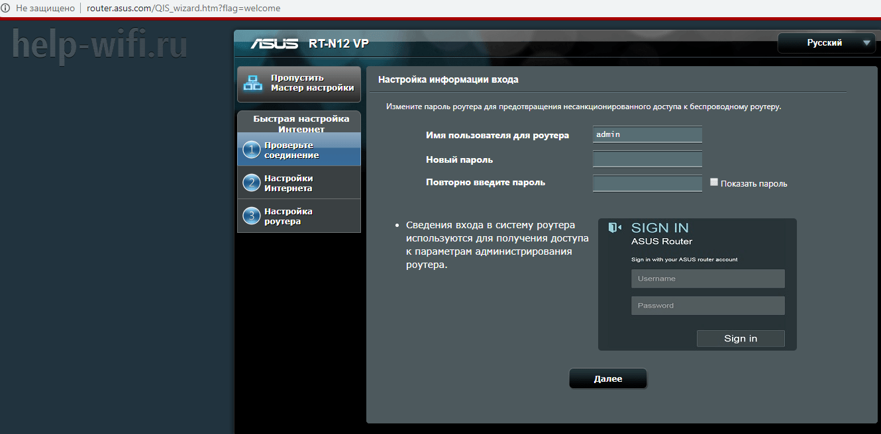This screenshot has height=434, width=881.
Task: Click the RT-N12 VP model name
Action: point(338,44)
